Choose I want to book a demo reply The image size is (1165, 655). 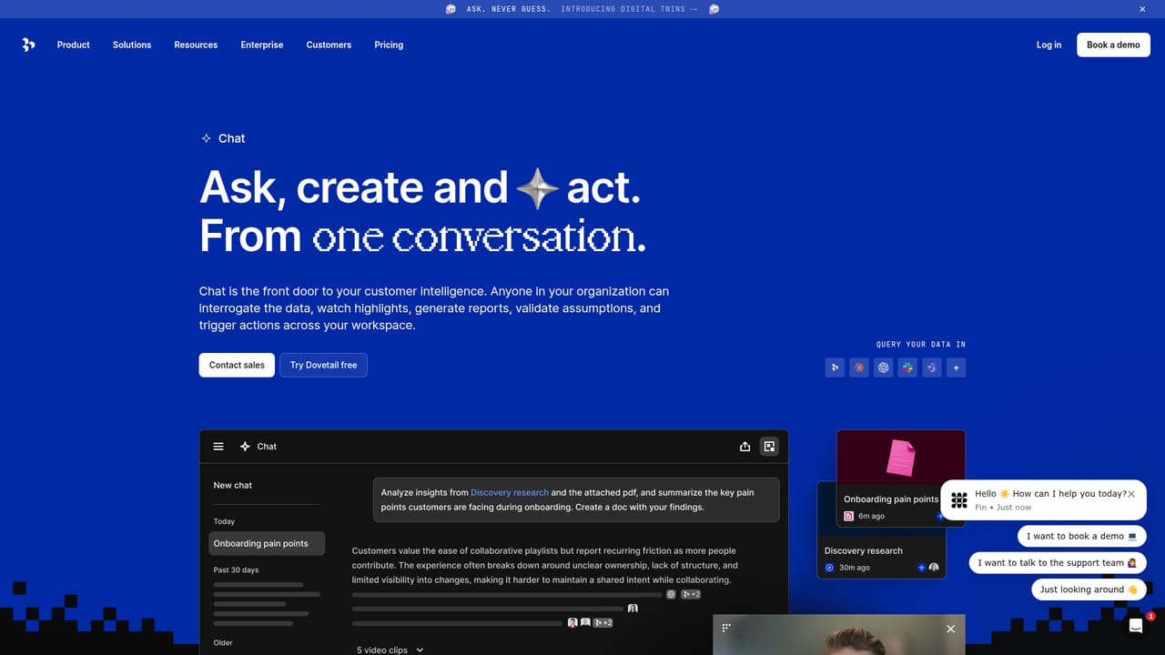(x=1082, y=536)
